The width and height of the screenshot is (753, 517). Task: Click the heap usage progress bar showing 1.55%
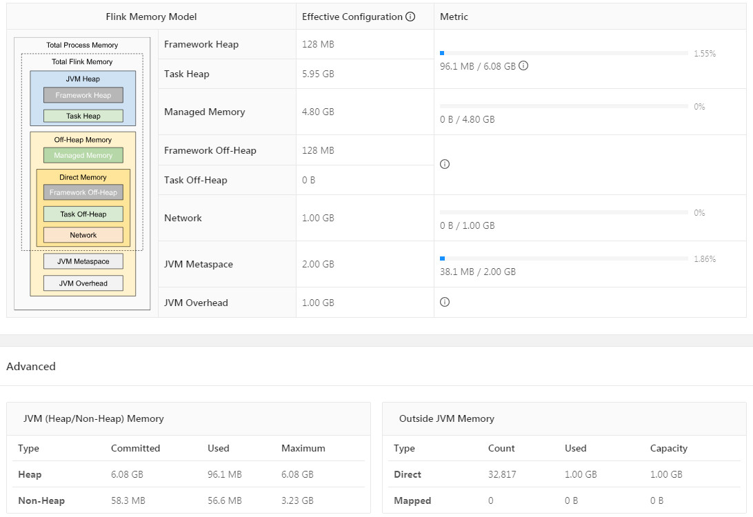click(x=564, y=53)
